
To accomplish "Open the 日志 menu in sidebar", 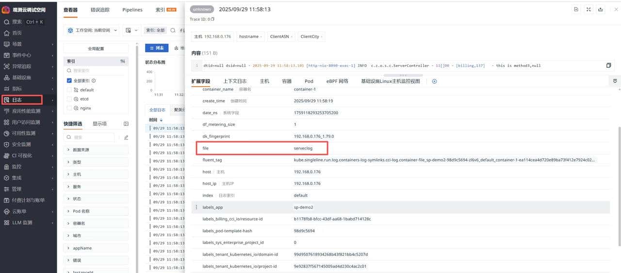I will point(22,100).
